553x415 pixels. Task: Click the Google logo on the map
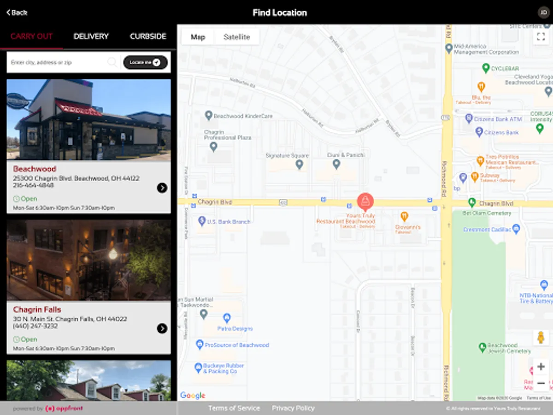point(193,396)
